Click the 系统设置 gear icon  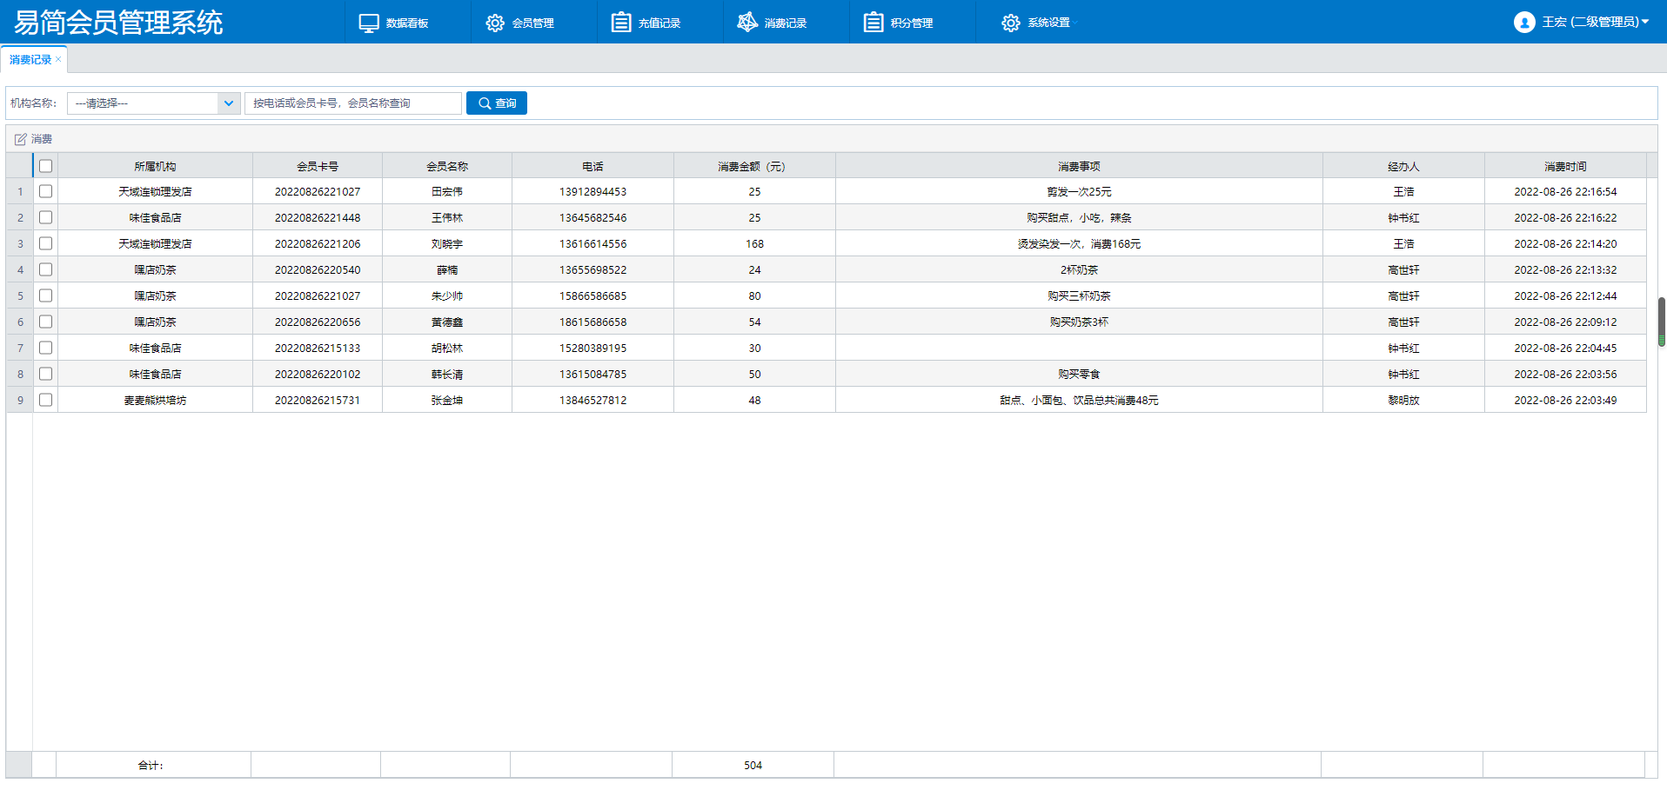pyautogui.click(x=1010, y=23)
